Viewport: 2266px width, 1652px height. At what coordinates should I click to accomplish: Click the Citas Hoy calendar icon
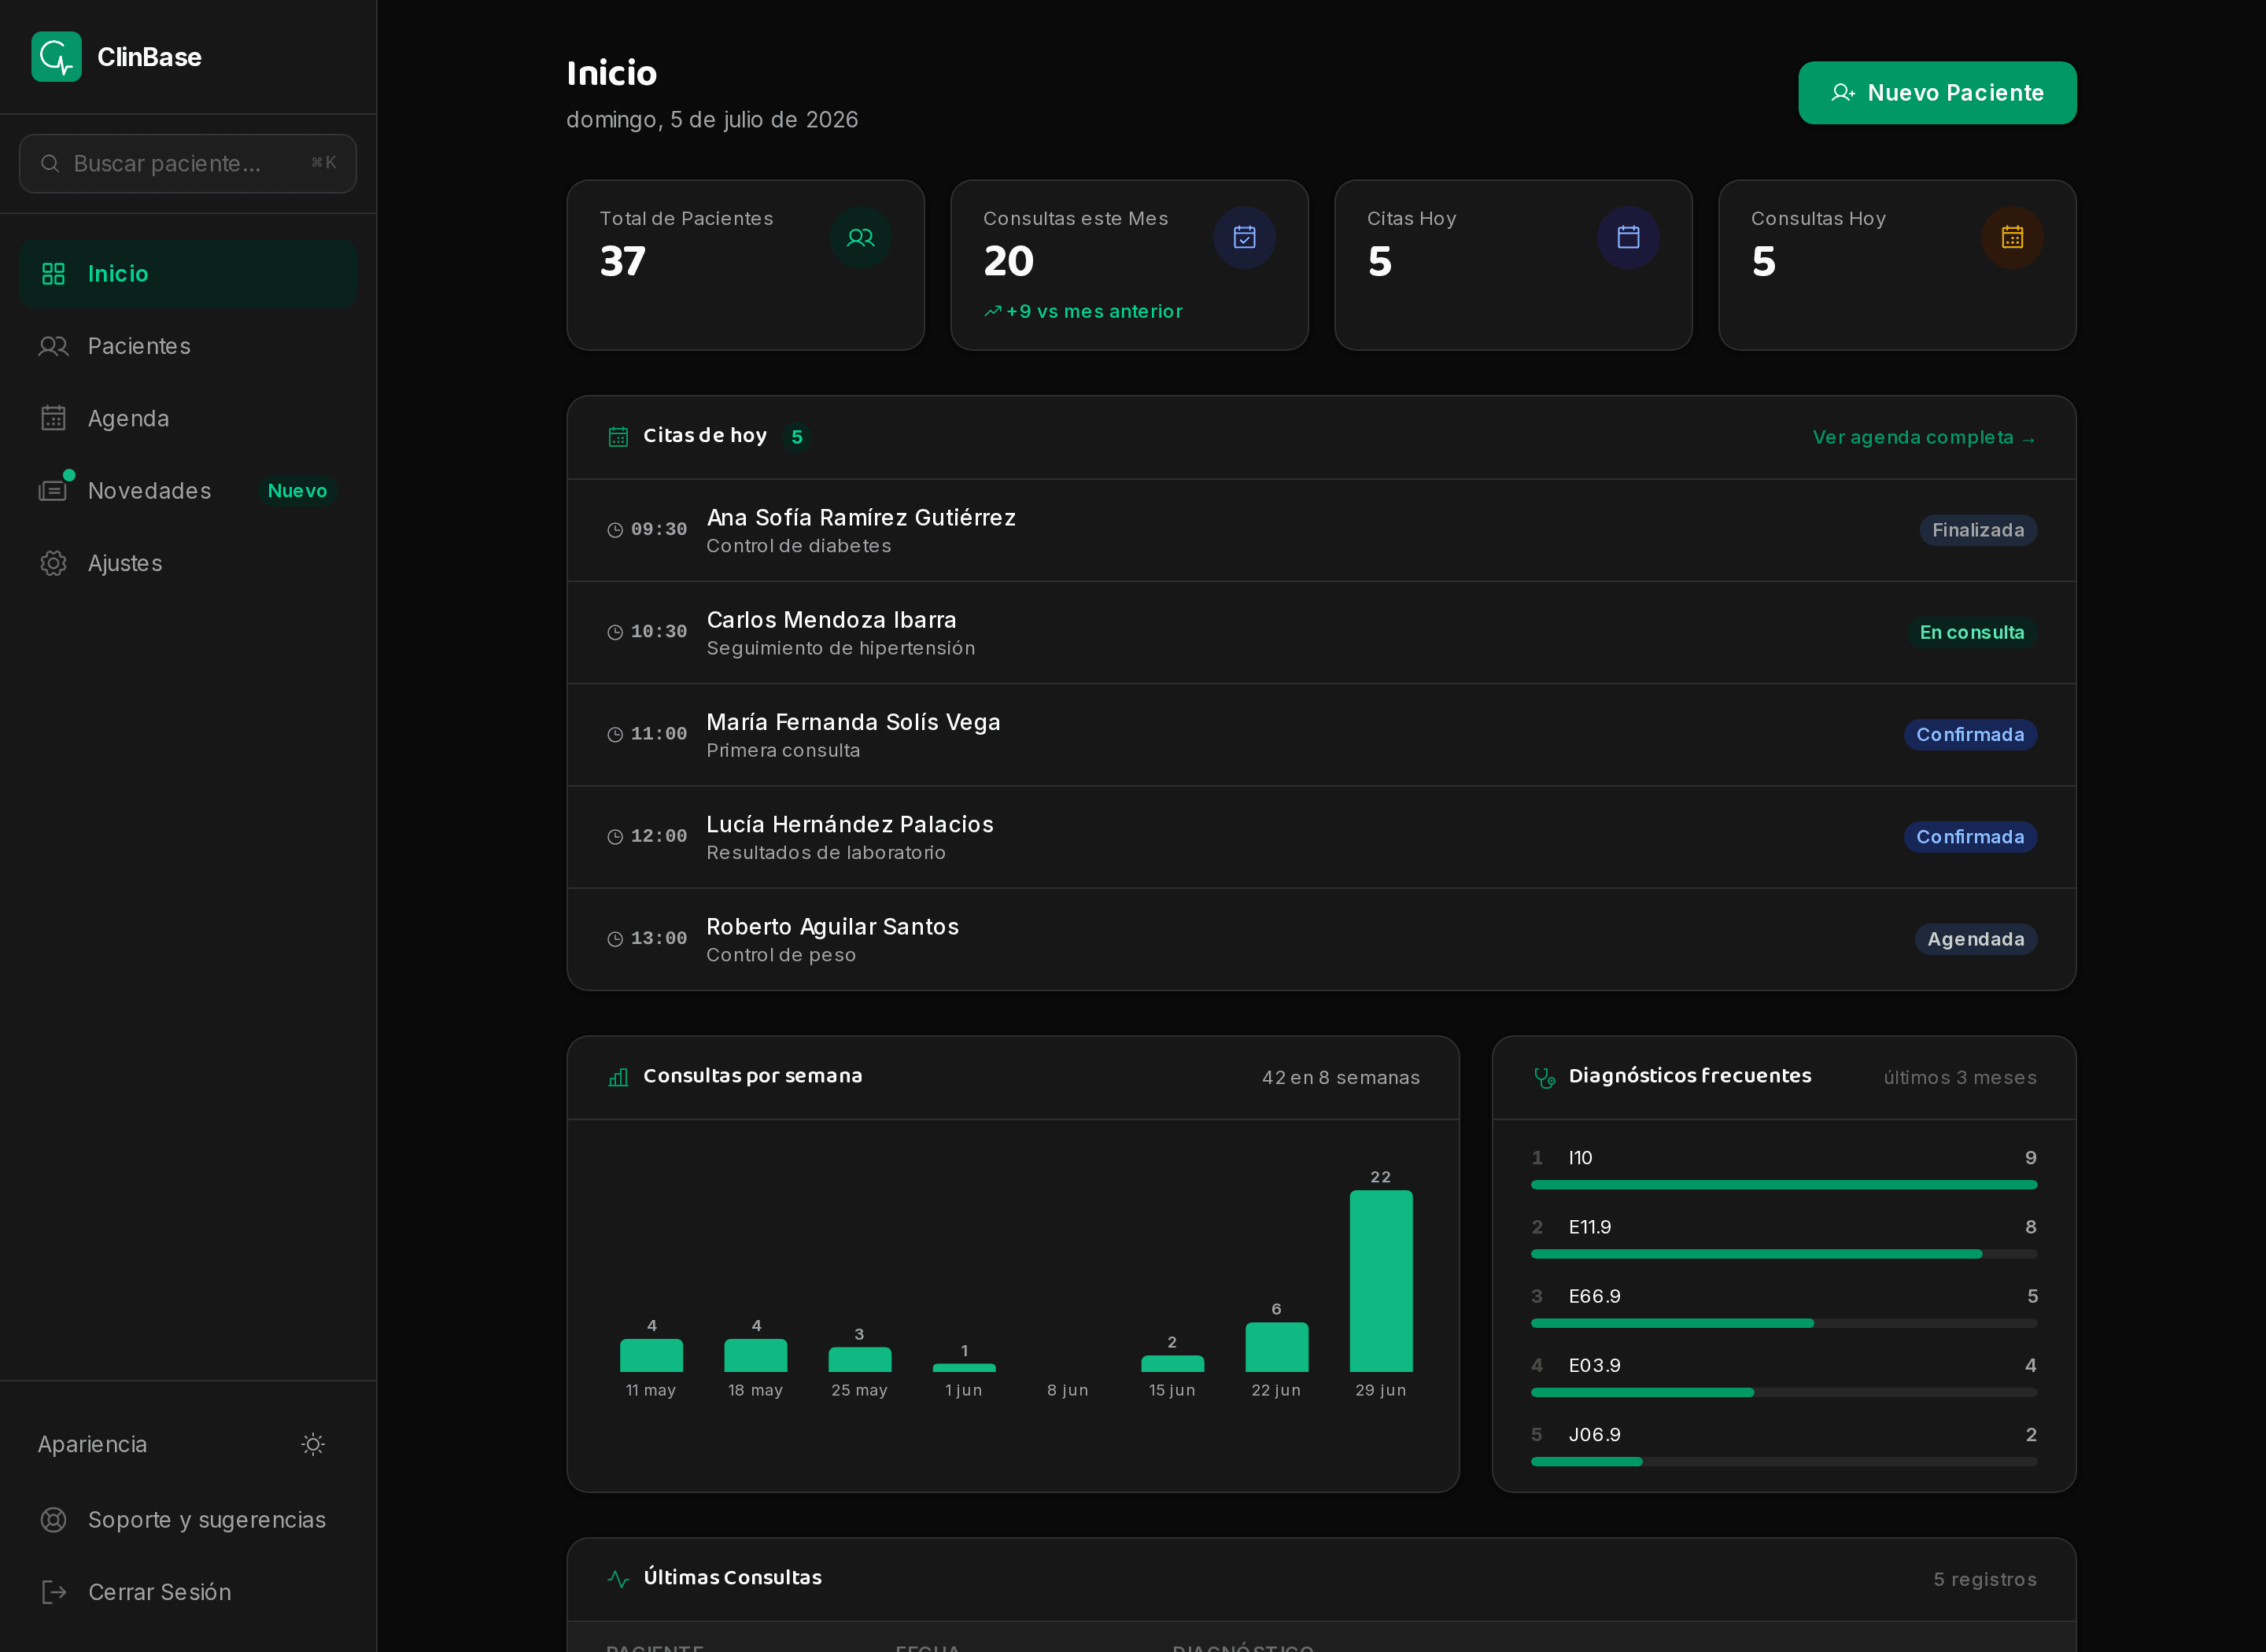pos(1628,238)
